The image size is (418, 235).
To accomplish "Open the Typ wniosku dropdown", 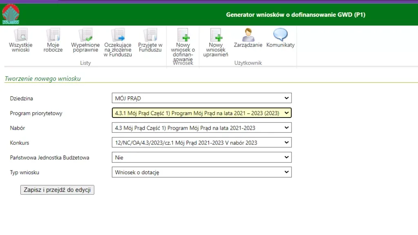I will click(202, 172).
